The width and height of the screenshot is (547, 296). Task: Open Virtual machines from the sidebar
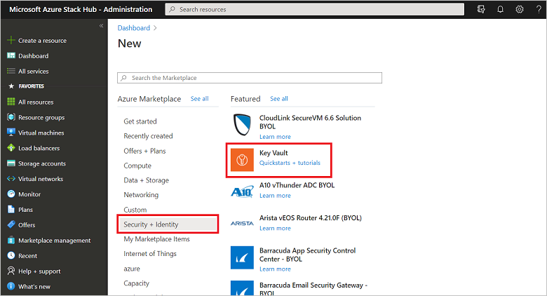tap(41, 133)
